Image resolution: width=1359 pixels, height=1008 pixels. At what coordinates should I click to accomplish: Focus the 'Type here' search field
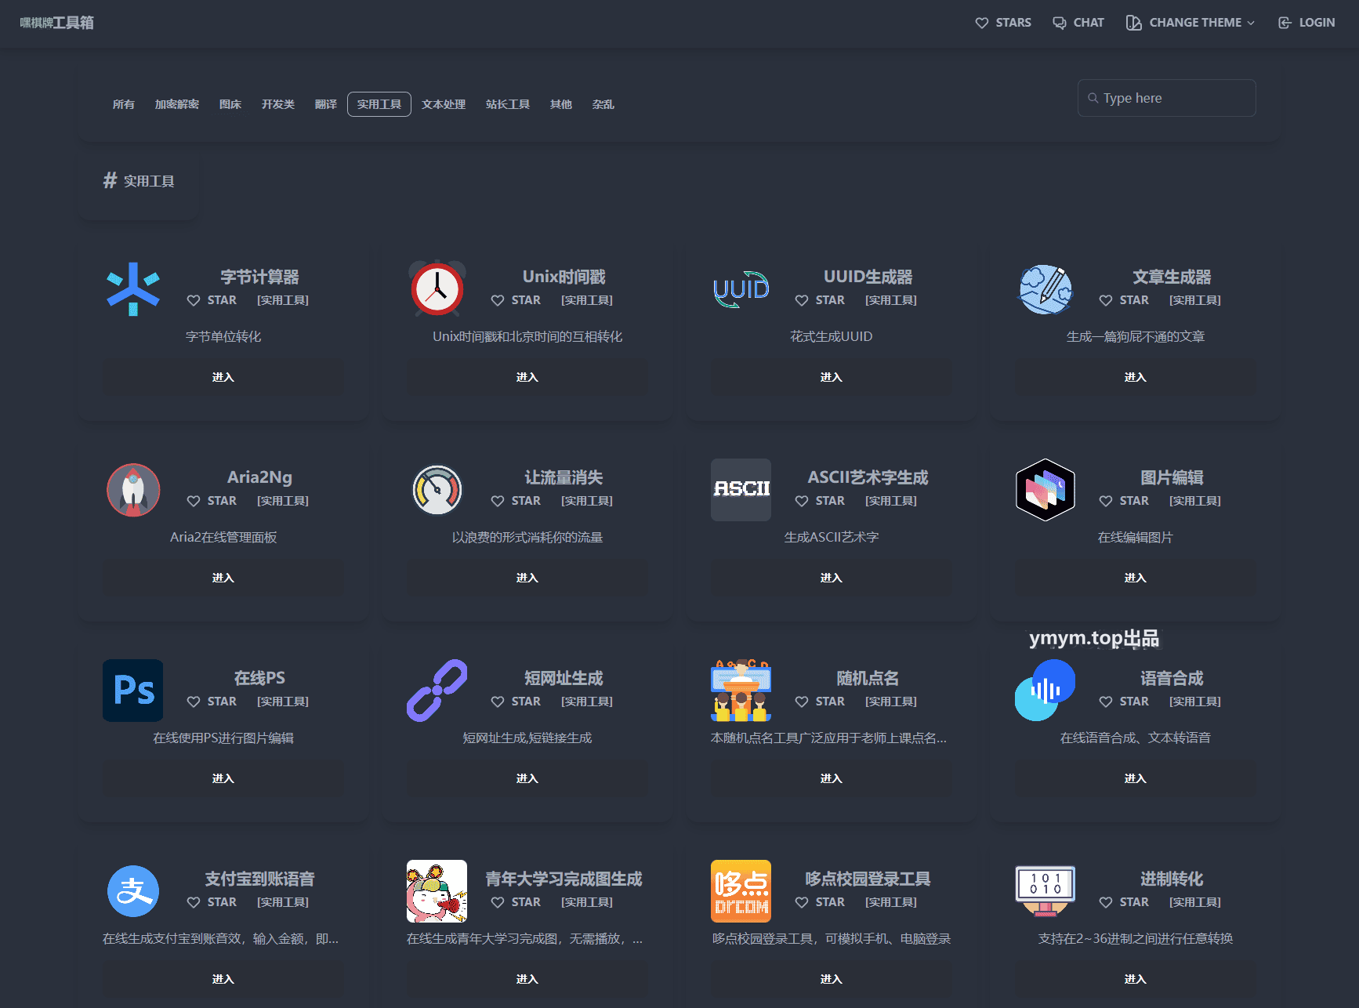click(x=1167, y=98)
